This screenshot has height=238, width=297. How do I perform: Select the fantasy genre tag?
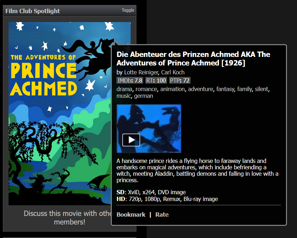[225, 89]
